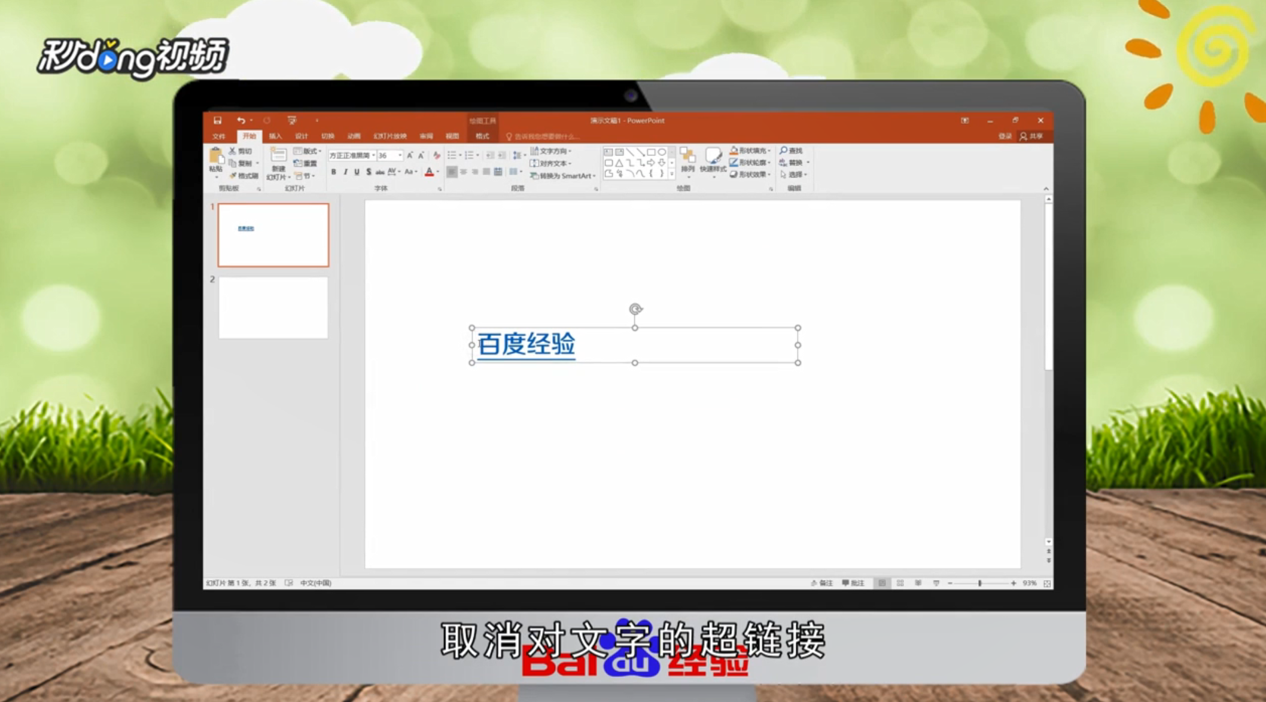Open Replace (替换) button
Viewport: 1266px width, 702px height.
click(795, 163)
